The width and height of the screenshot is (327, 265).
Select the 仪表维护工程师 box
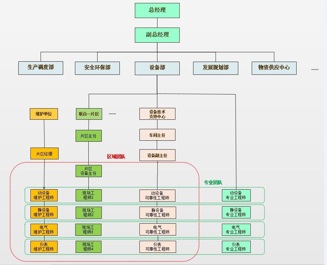tap(44, 247)
